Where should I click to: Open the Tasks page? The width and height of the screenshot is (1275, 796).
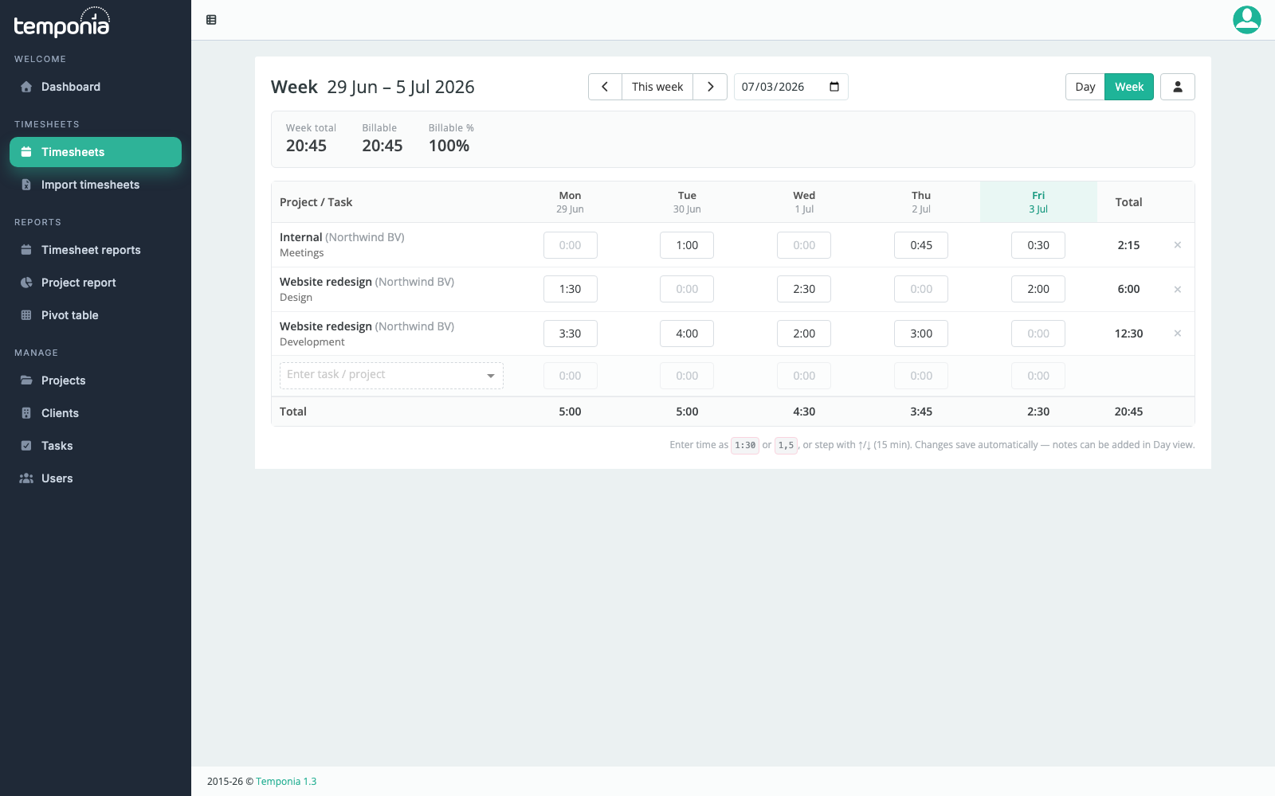[96, 446]
